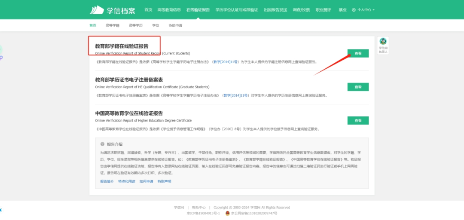464x220 pixels.
Task: Open 就业 menu item
Action: [343, 10]
